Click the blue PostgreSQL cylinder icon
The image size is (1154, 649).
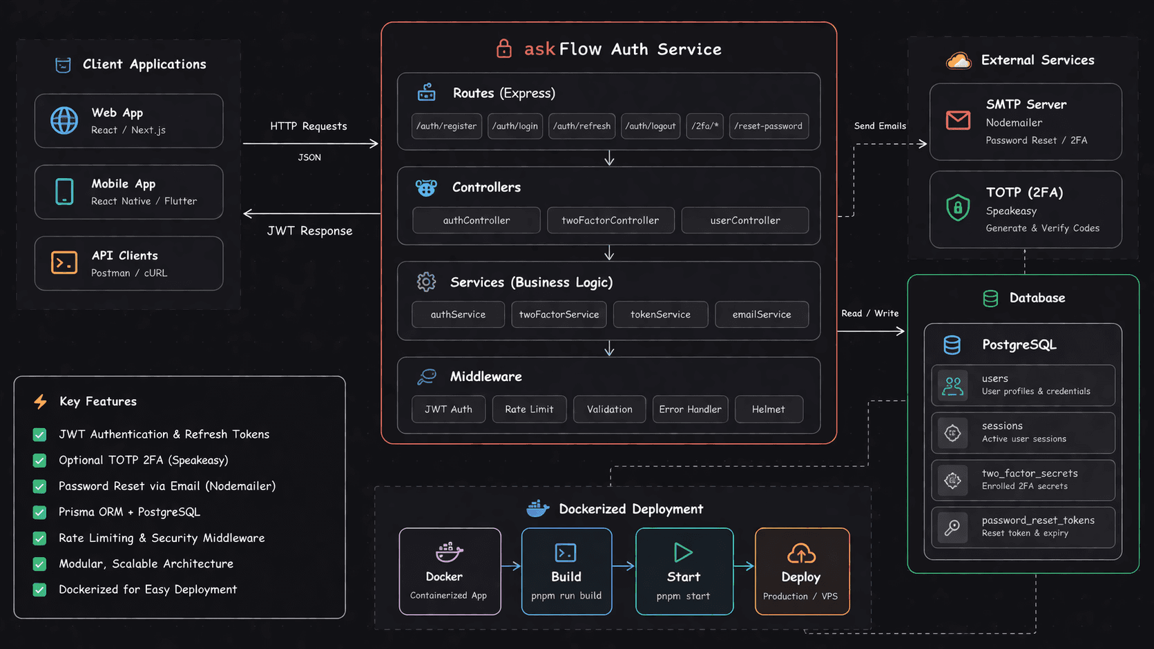(952, 345)
